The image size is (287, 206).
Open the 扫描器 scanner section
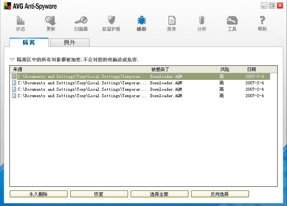(x=81, y=23)
